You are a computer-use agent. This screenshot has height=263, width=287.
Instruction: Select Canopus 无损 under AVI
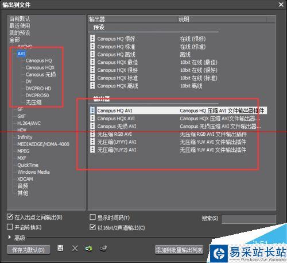41,74
